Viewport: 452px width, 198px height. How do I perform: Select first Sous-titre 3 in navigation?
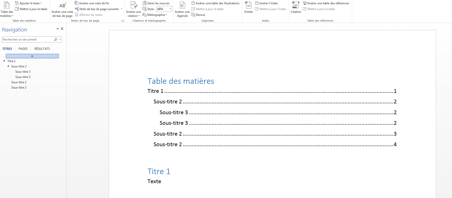[23, 72]
